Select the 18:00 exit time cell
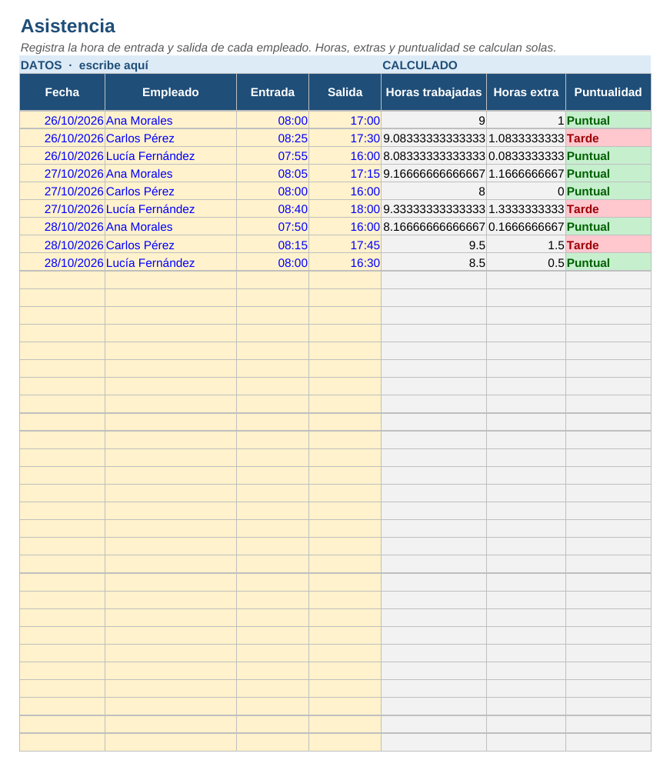The image size is (670, 770). pos(345,208)
